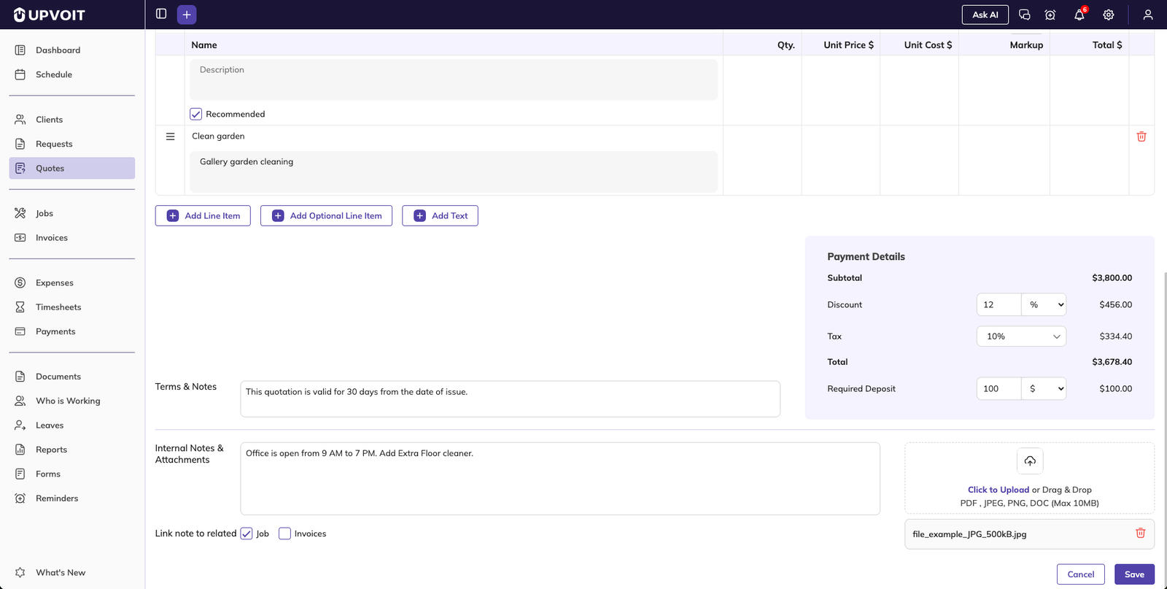This screenshot has width=1167, height=589.
Task: Remove the file_example_JPG_500kB.jpg attachment
Action: pyautogui.click(x=1140, y=534)
